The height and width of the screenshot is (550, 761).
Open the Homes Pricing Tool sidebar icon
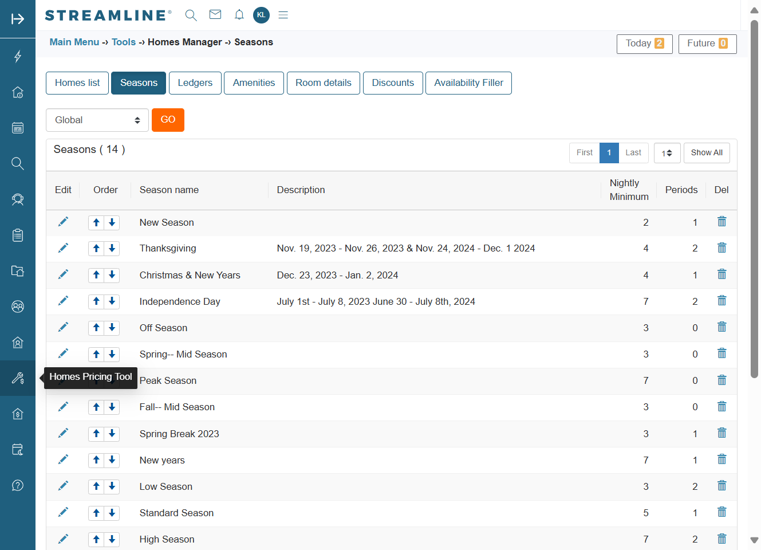[18, 378]
